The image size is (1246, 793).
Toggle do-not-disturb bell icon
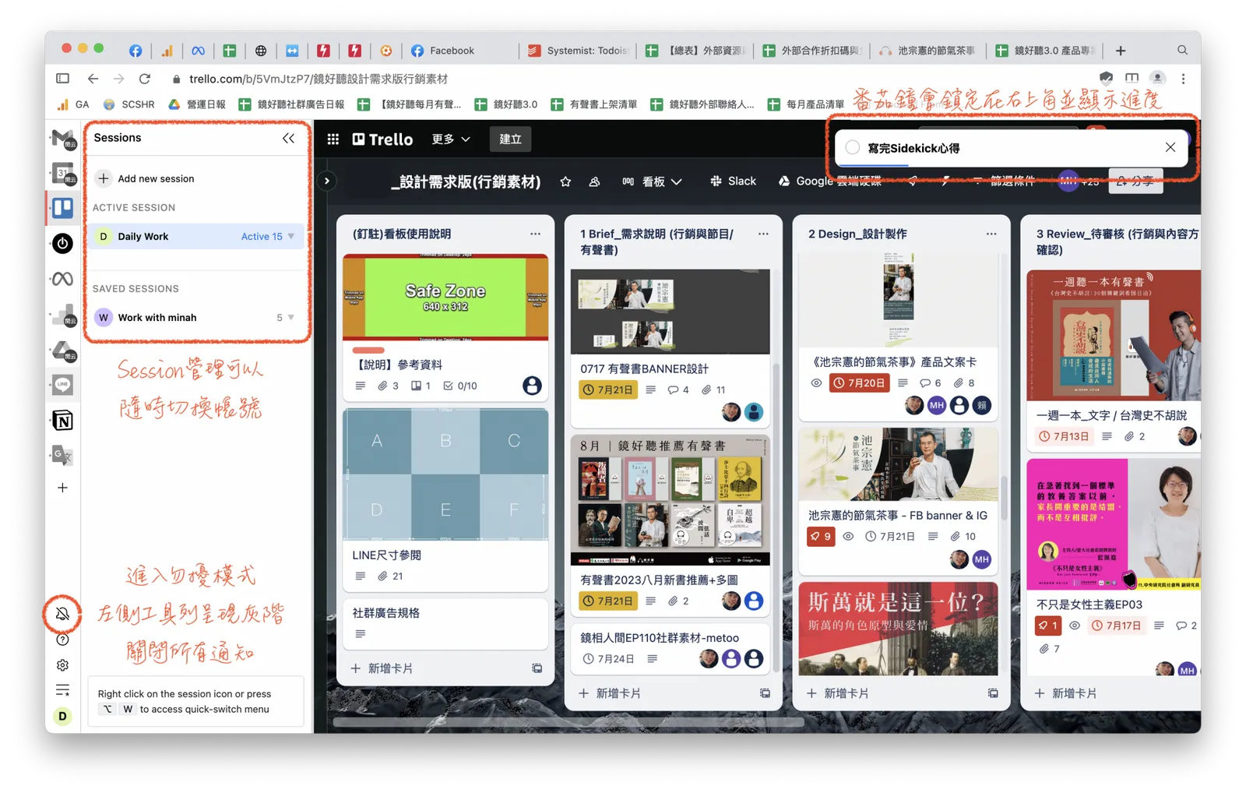coord(62,614)
